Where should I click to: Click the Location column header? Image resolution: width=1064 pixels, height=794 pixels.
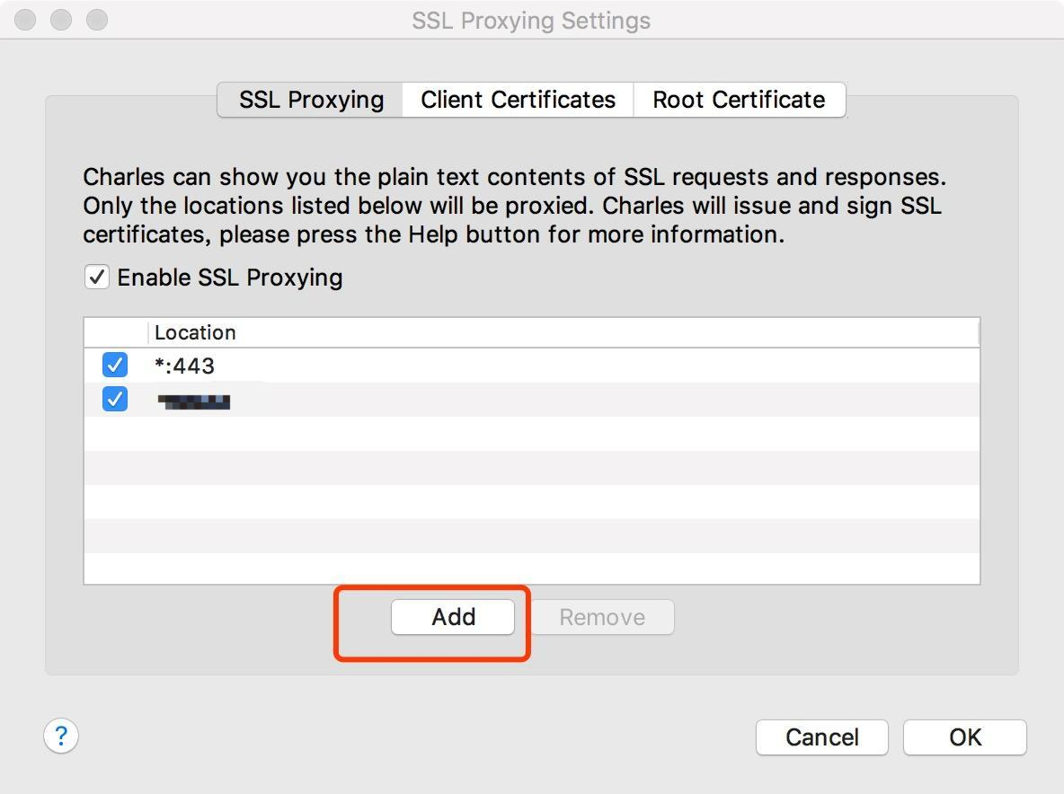pos(195,332)
